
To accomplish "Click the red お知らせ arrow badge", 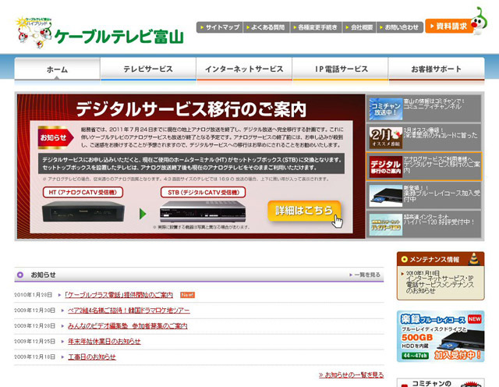I will click(x=55, y=137).
